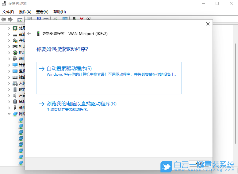Click the disable device down-arrow toolbar icon

point(89,18)
